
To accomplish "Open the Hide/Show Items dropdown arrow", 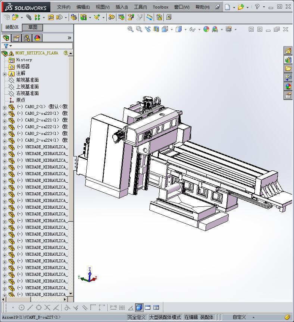I will (199, 29).
